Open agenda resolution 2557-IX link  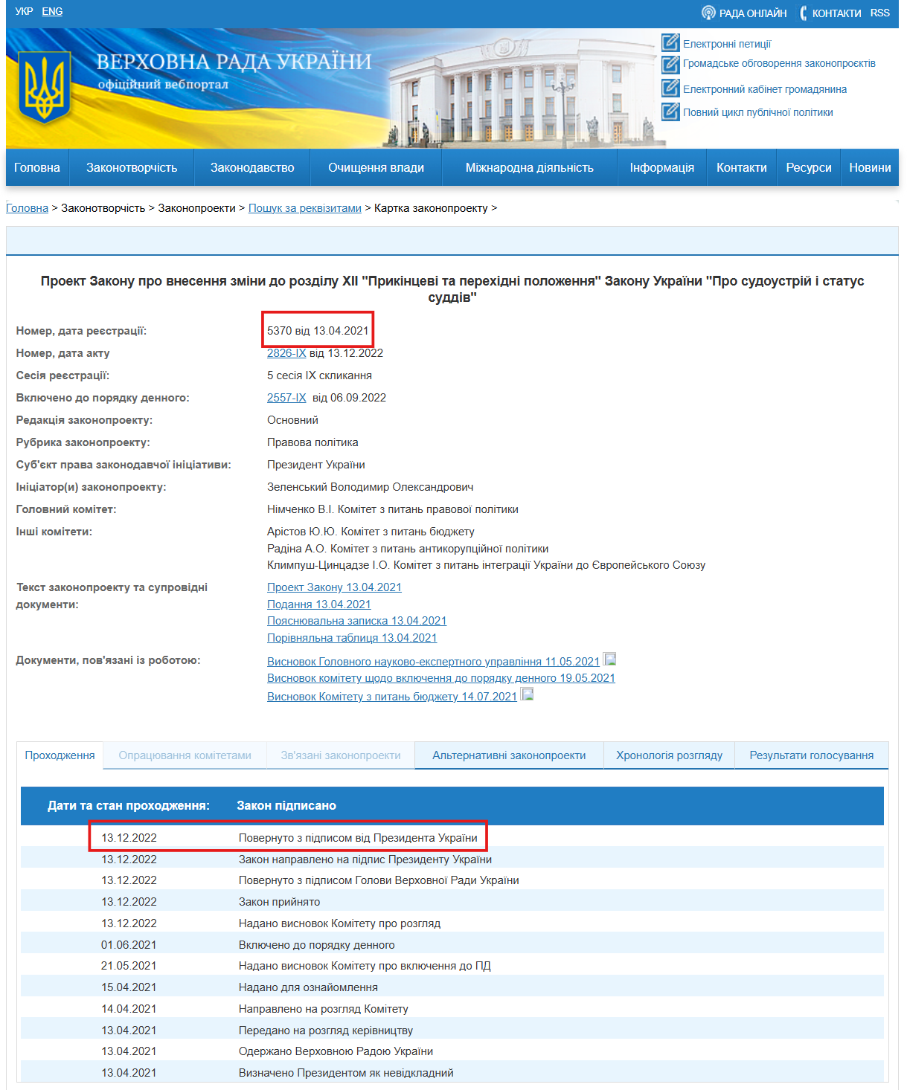(x=286, y=398)
